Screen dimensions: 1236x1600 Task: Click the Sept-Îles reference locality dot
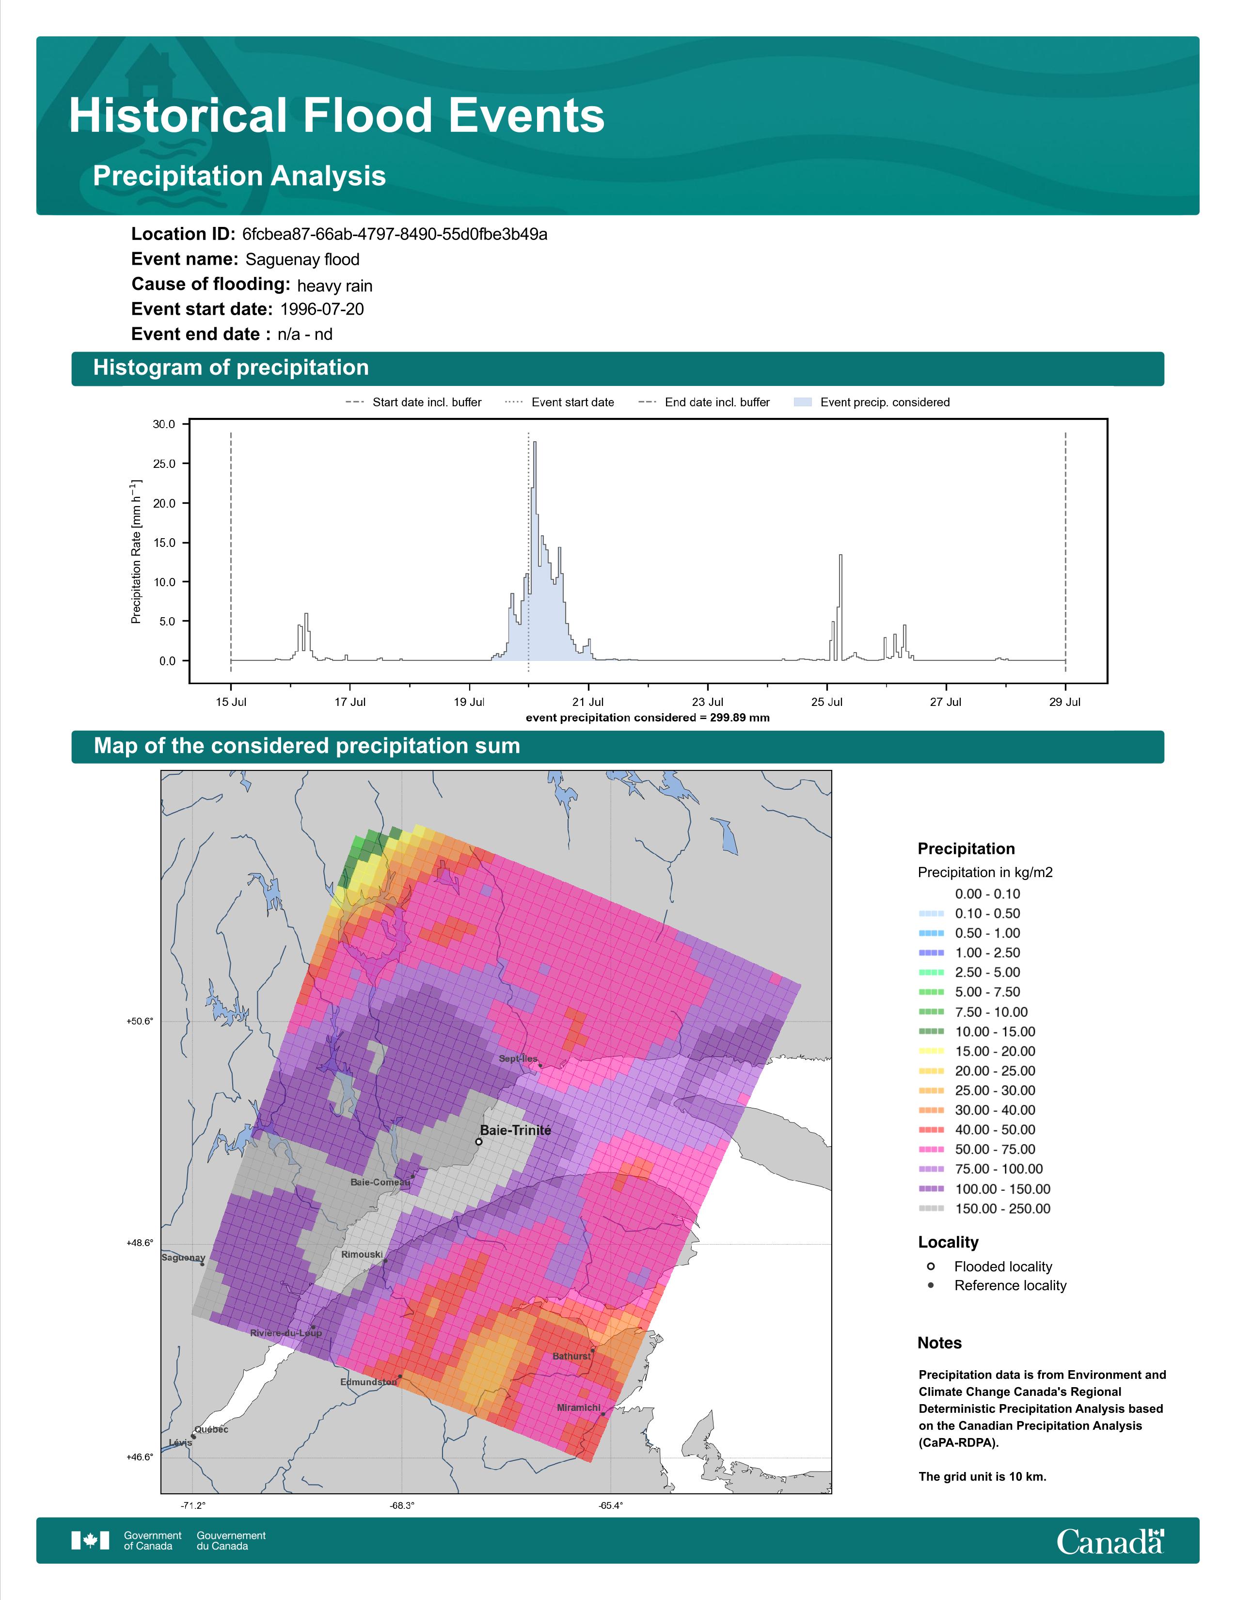tap(540, 1065)
